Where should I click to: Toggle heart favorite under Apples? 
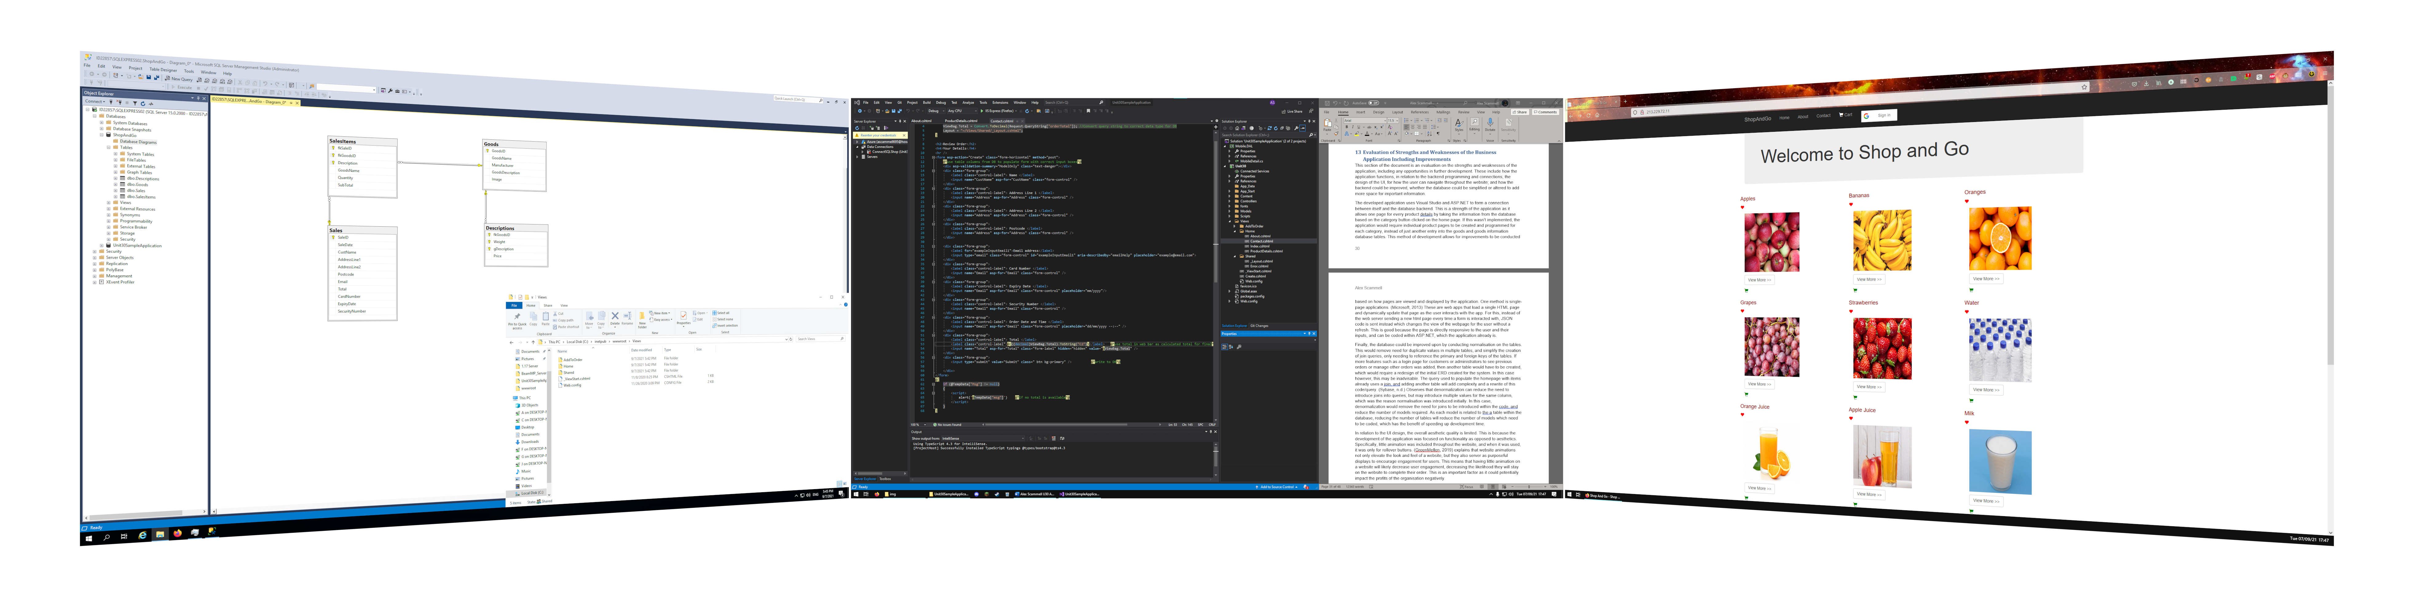point(1743,208)
